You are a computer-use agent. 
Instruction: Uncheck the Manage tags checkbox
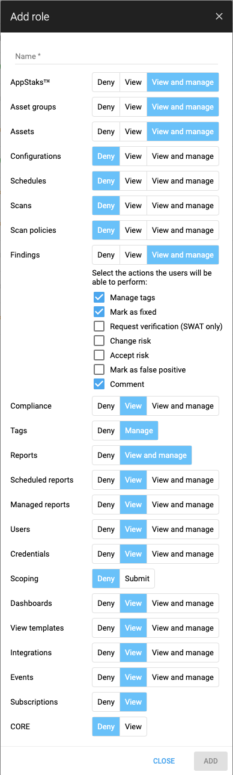pos(99,298)
